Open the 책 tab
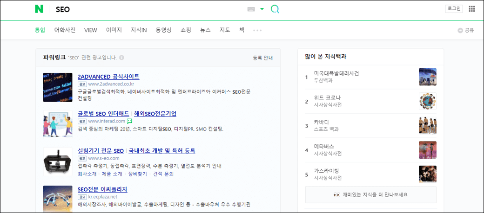 pos(242,30)
